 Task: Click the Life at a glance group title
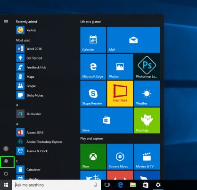(x=90, y=22)
